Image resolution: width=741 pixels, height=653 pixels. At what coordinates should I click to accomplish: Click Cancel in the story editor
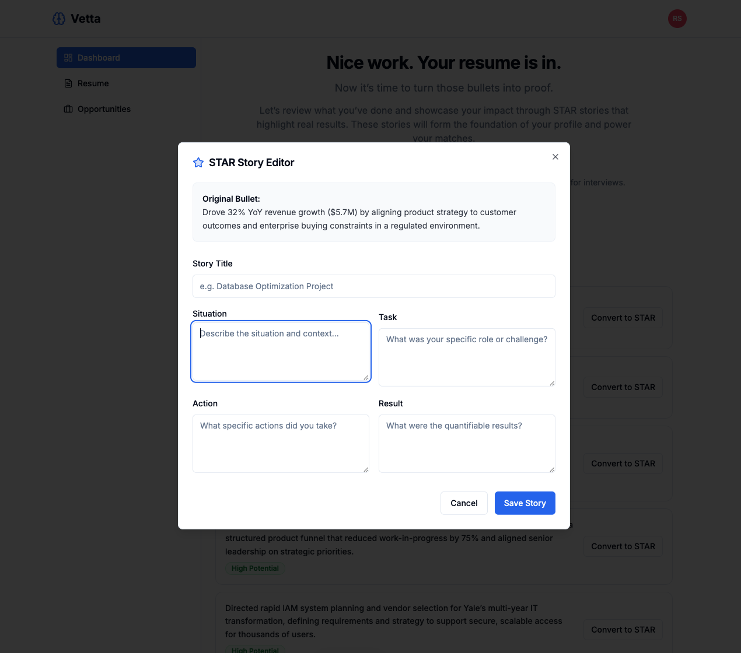(x=464, y=503)
